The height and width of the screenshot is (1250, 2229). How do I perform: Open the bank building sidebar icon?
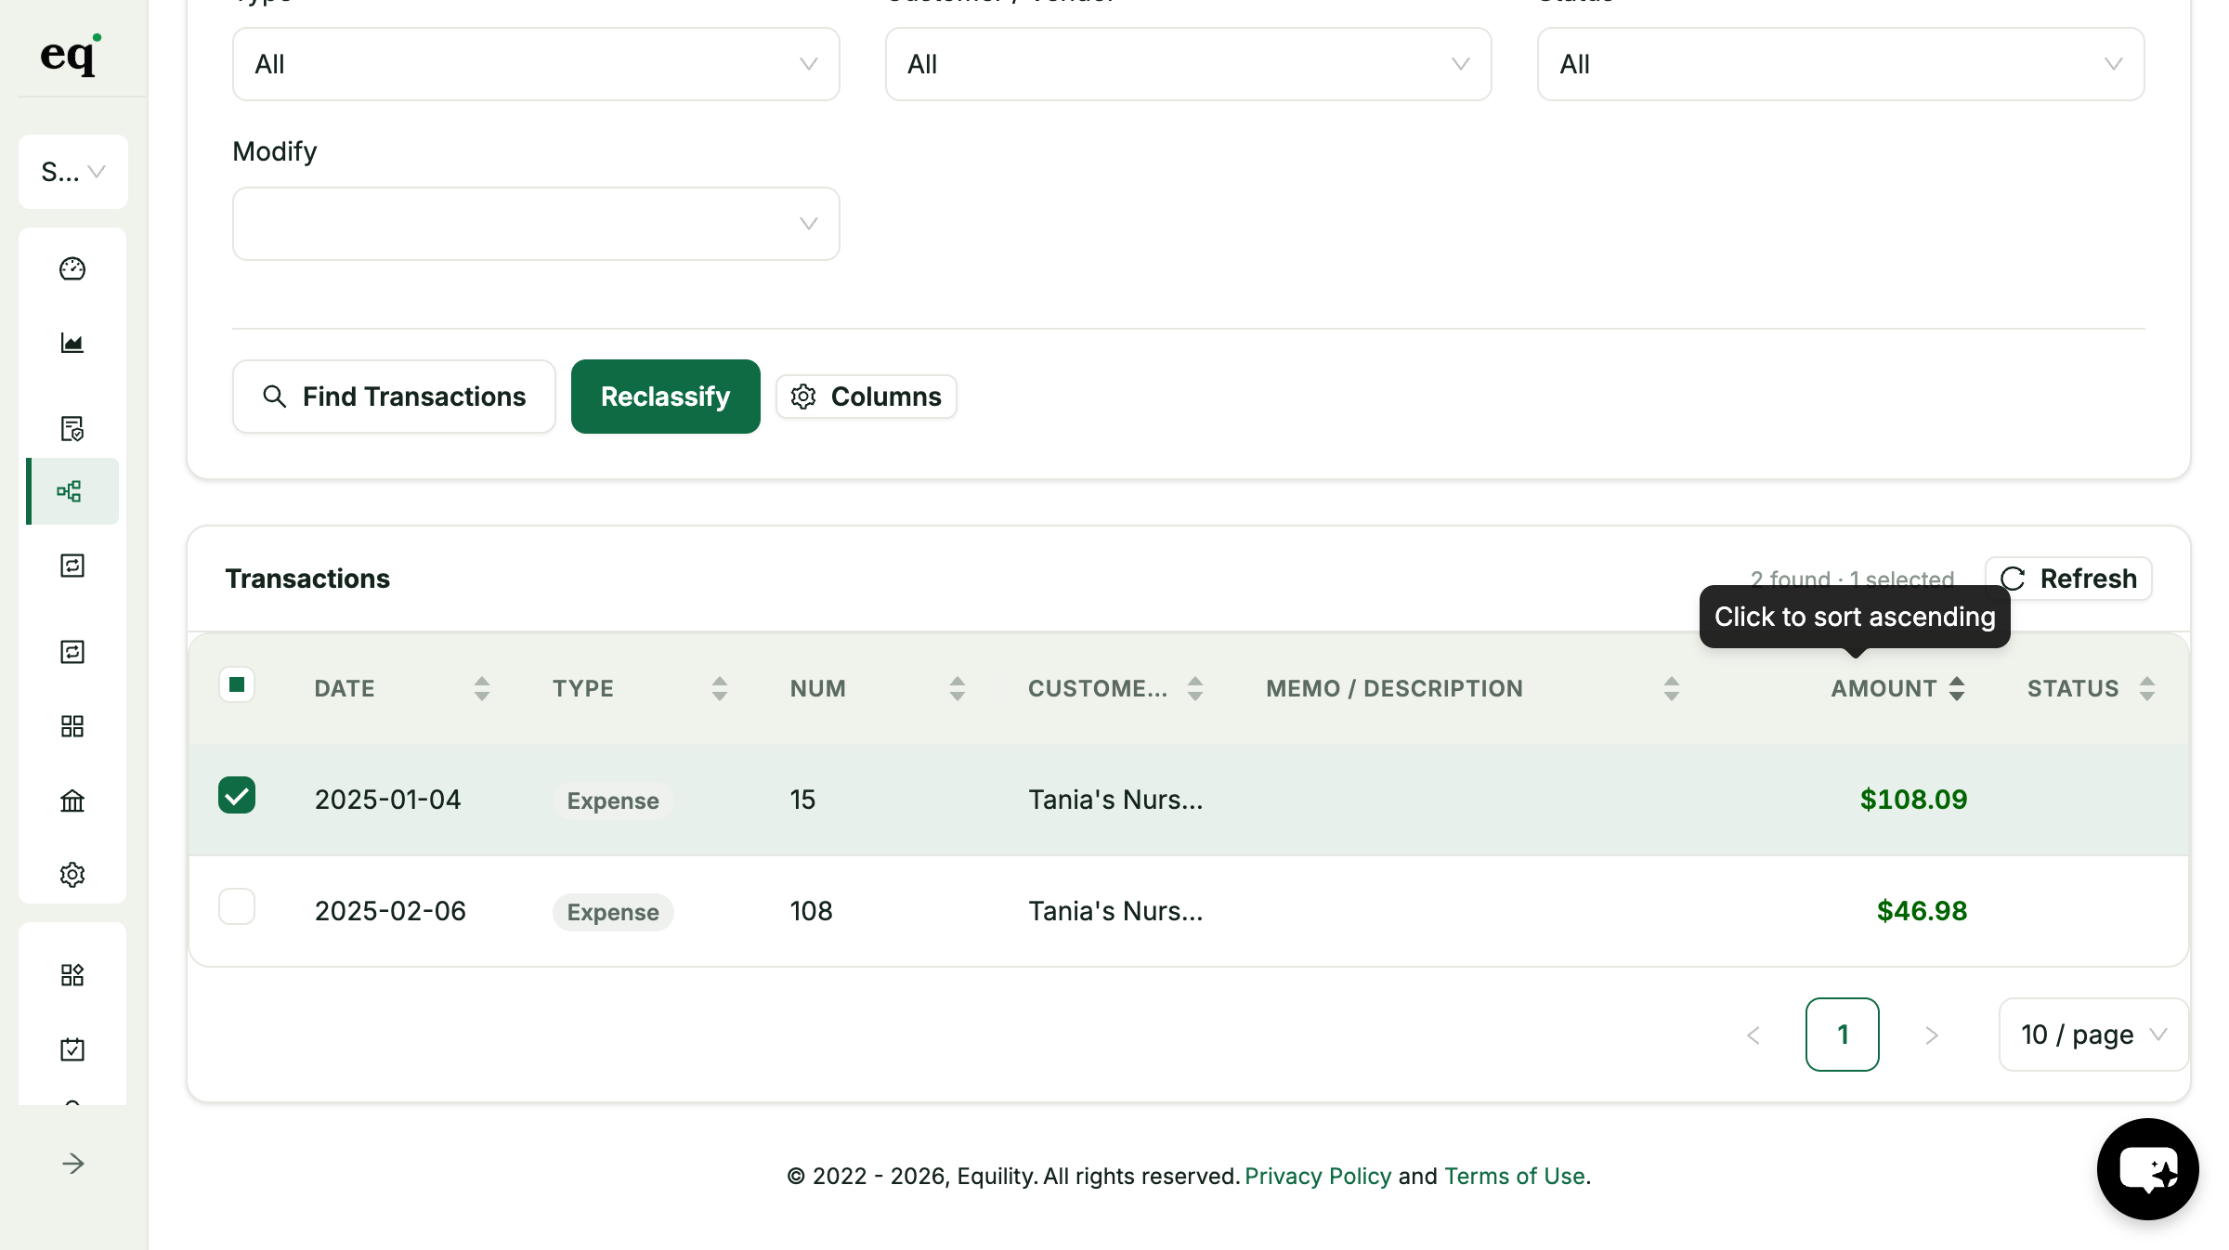tap(72, 801)
